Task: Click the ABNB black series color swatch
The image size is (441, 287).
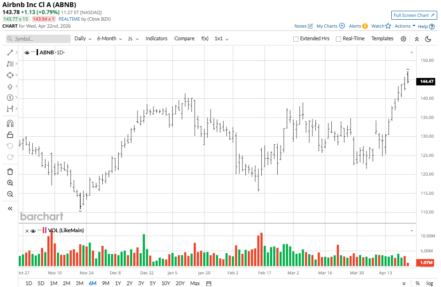Action: click(38, 52)
